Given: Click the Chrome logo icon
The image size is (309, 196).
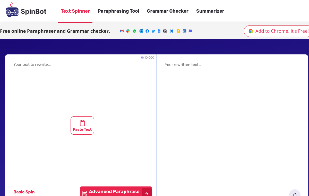Looking at the screenshot, I should 251,31.
